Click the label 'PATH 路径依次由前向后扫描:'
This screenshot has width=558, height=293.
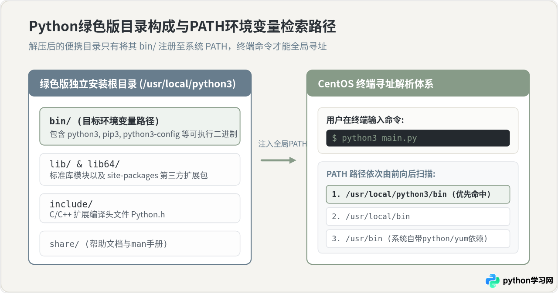pos(381,174)
